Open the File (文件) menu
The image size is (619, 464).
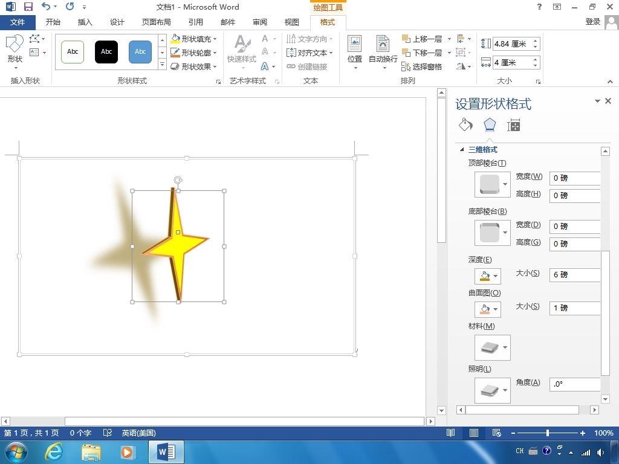(x=18, y=22)
